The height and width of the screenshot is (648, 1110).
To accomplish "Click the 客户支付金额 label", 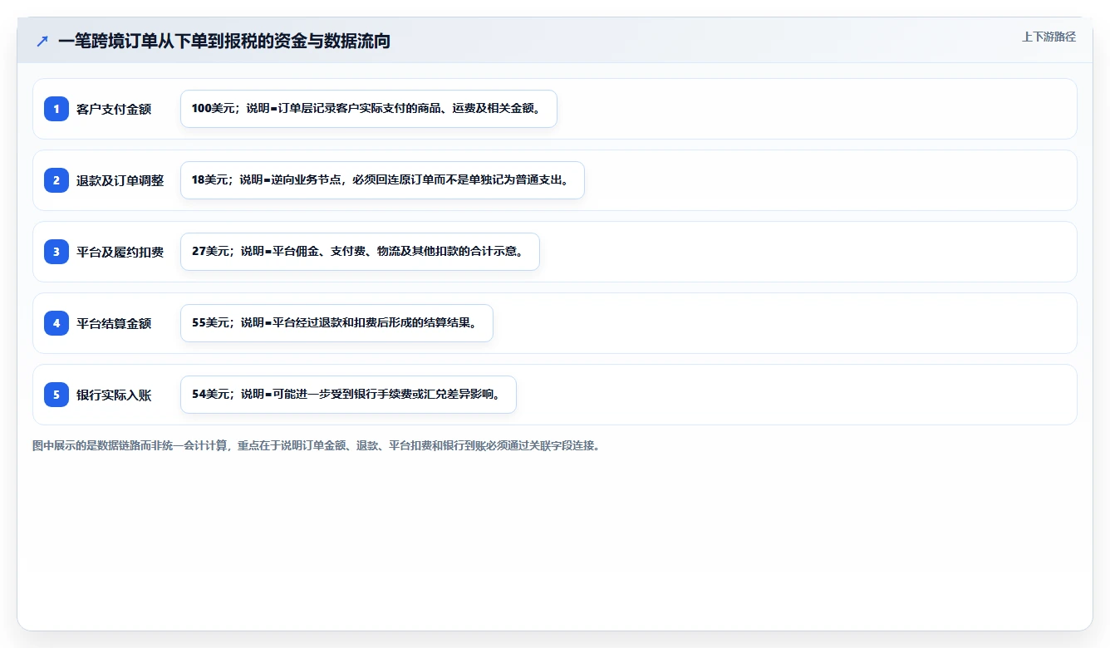I will coord(114,109).
